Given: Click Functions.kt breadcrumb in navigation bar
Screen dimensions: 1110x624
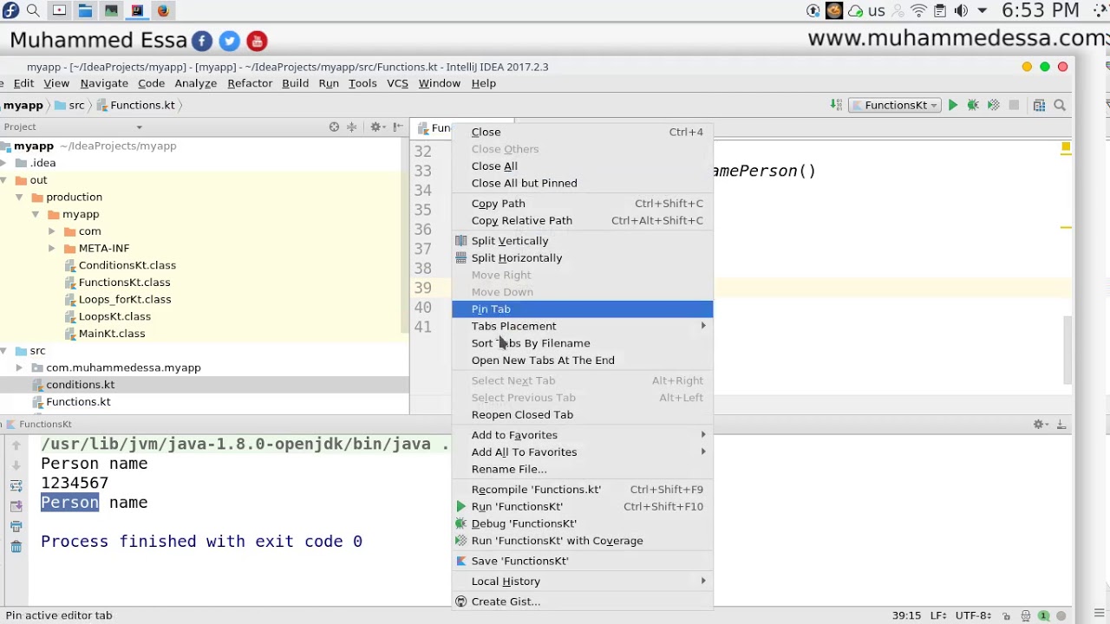Looking at the screenshot, I should 135,105.
